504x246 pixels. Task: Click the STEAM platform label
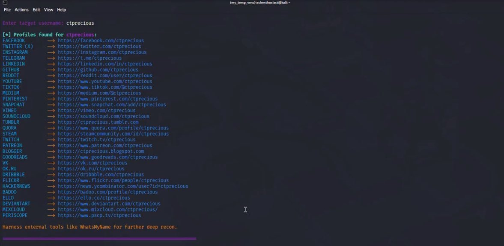point(9,134)
